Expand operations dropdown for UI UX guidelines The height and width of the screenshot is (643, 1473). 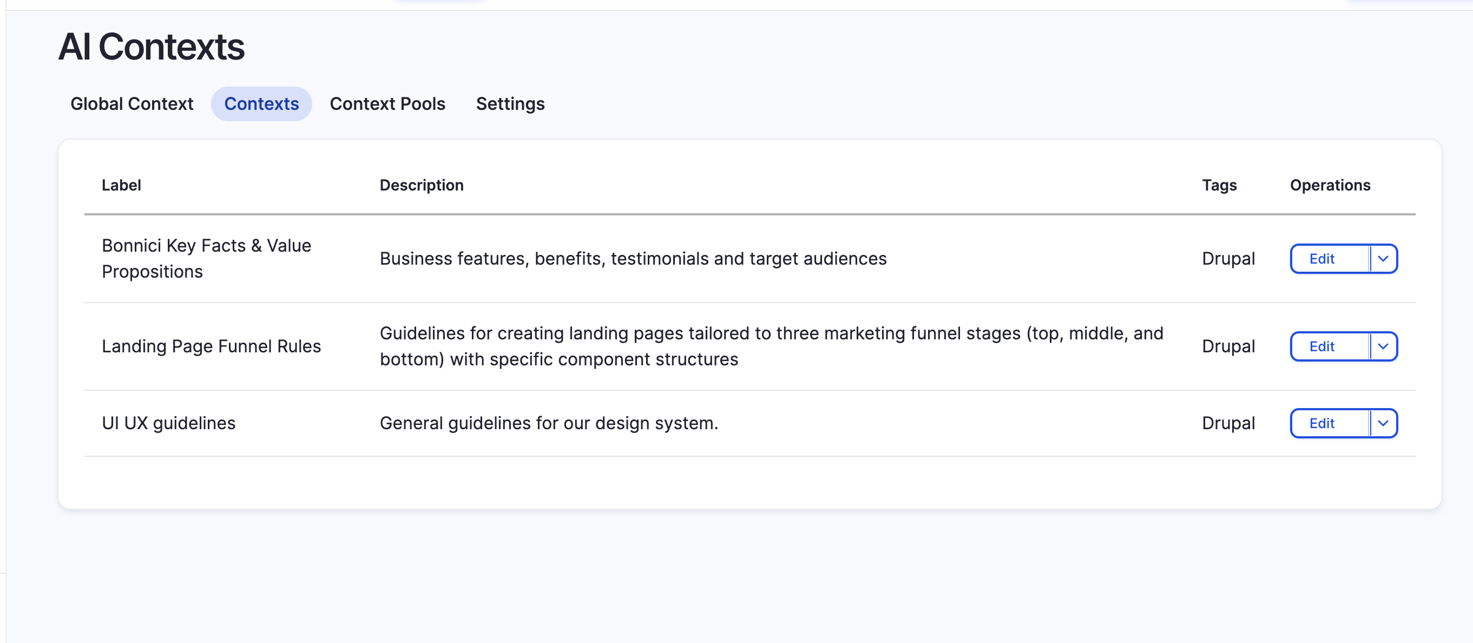[1384, 423]
